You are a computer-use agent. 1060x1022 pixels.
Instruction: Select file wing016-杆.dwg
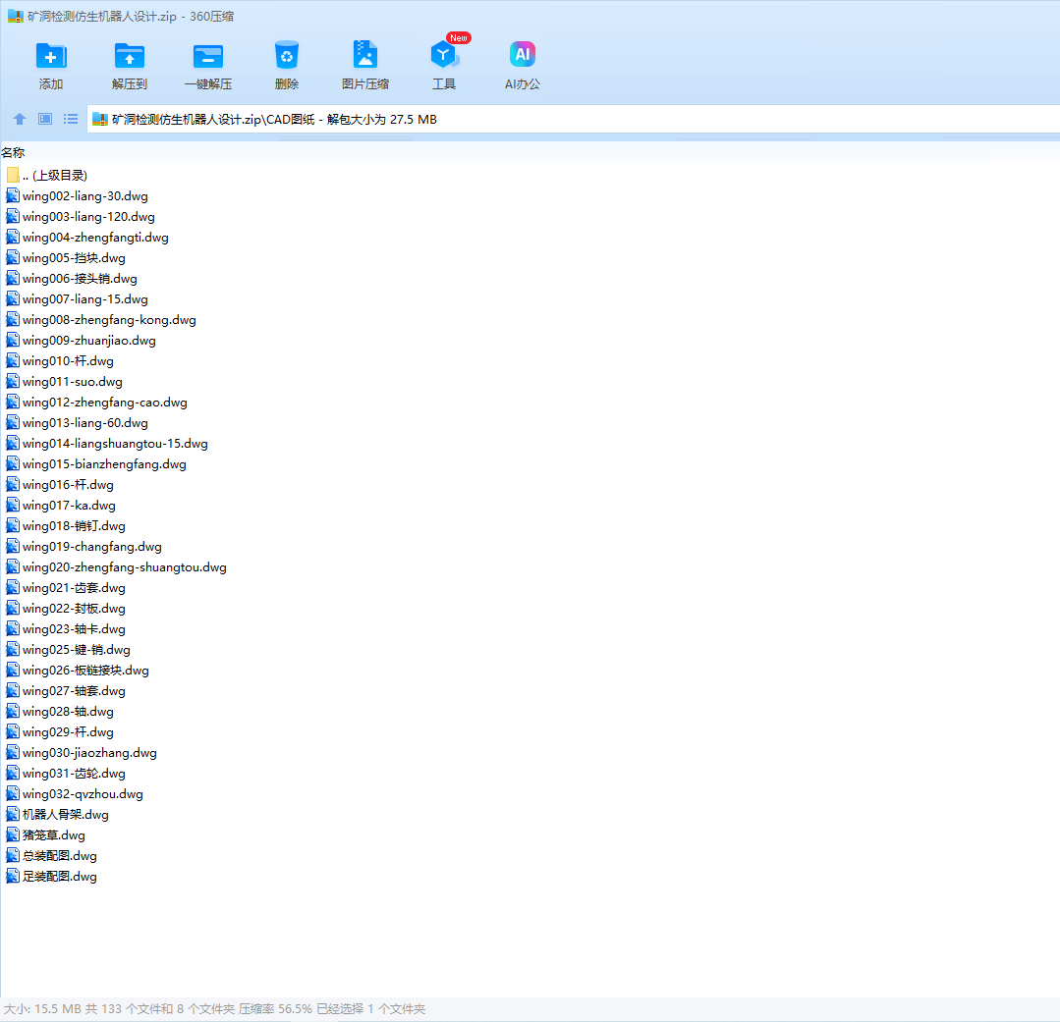(60, 485)
